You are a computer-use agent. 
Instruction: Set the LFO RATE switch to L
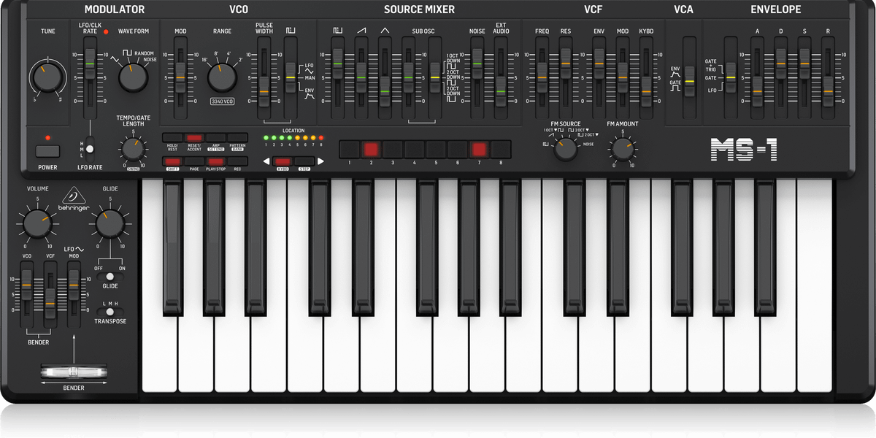pos(89,155)
